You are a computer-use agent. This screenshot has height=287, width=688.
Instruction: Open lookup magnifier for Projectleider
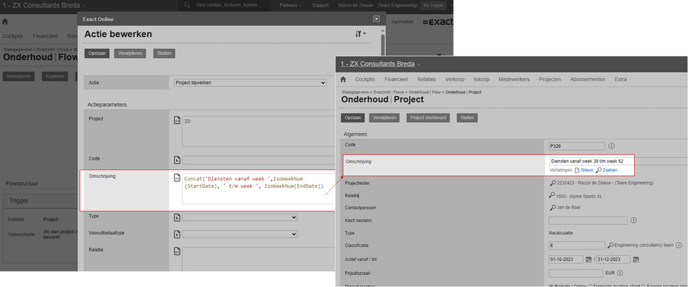(552, 183)
